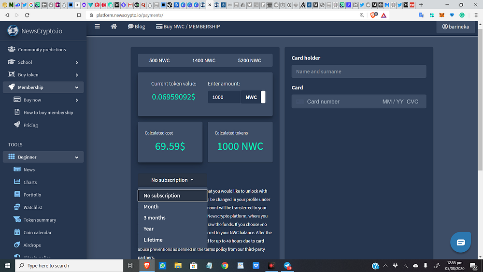Click the CVC field

click(x=412, y=101)
